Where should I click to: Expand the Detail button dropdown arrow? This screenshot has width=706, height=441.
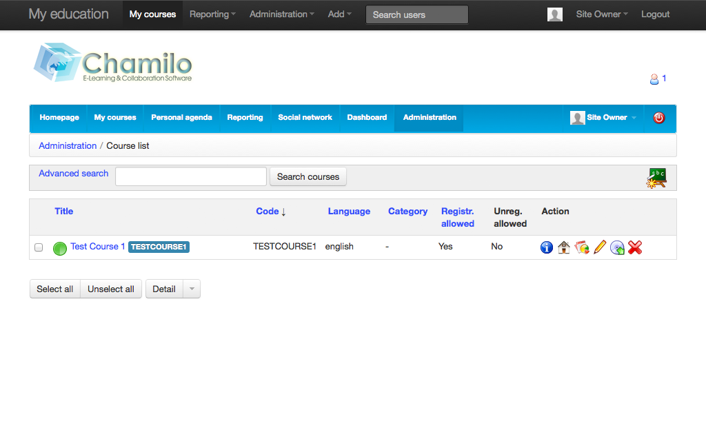coord(192,289)
